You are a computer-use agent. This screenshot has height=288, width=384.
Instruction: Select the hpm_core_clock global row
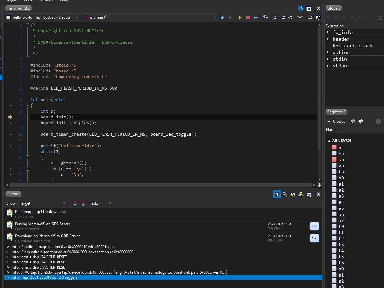(355, 46)
